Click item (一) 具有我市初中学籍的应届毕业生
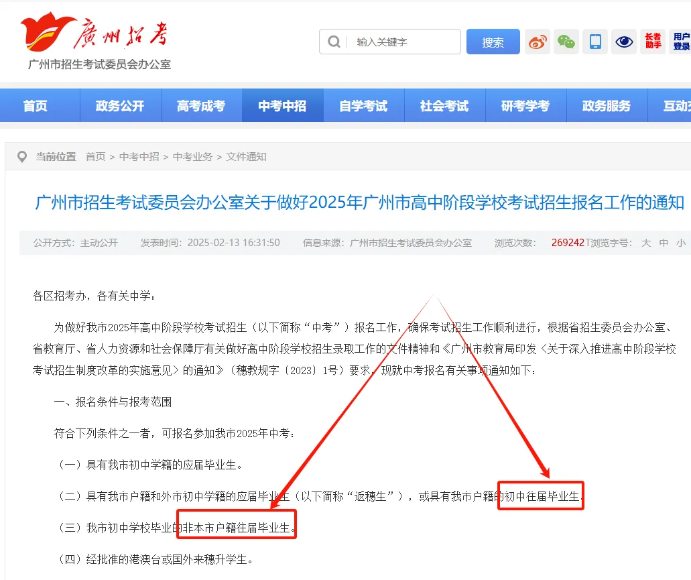 coord(150,465)
